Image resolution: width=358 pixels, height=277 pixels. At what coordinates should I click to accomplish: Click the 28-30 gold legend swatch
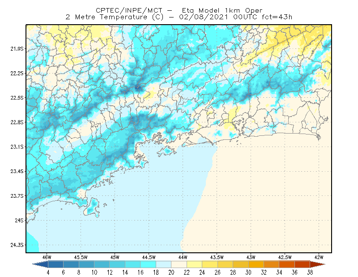[241, 264]
